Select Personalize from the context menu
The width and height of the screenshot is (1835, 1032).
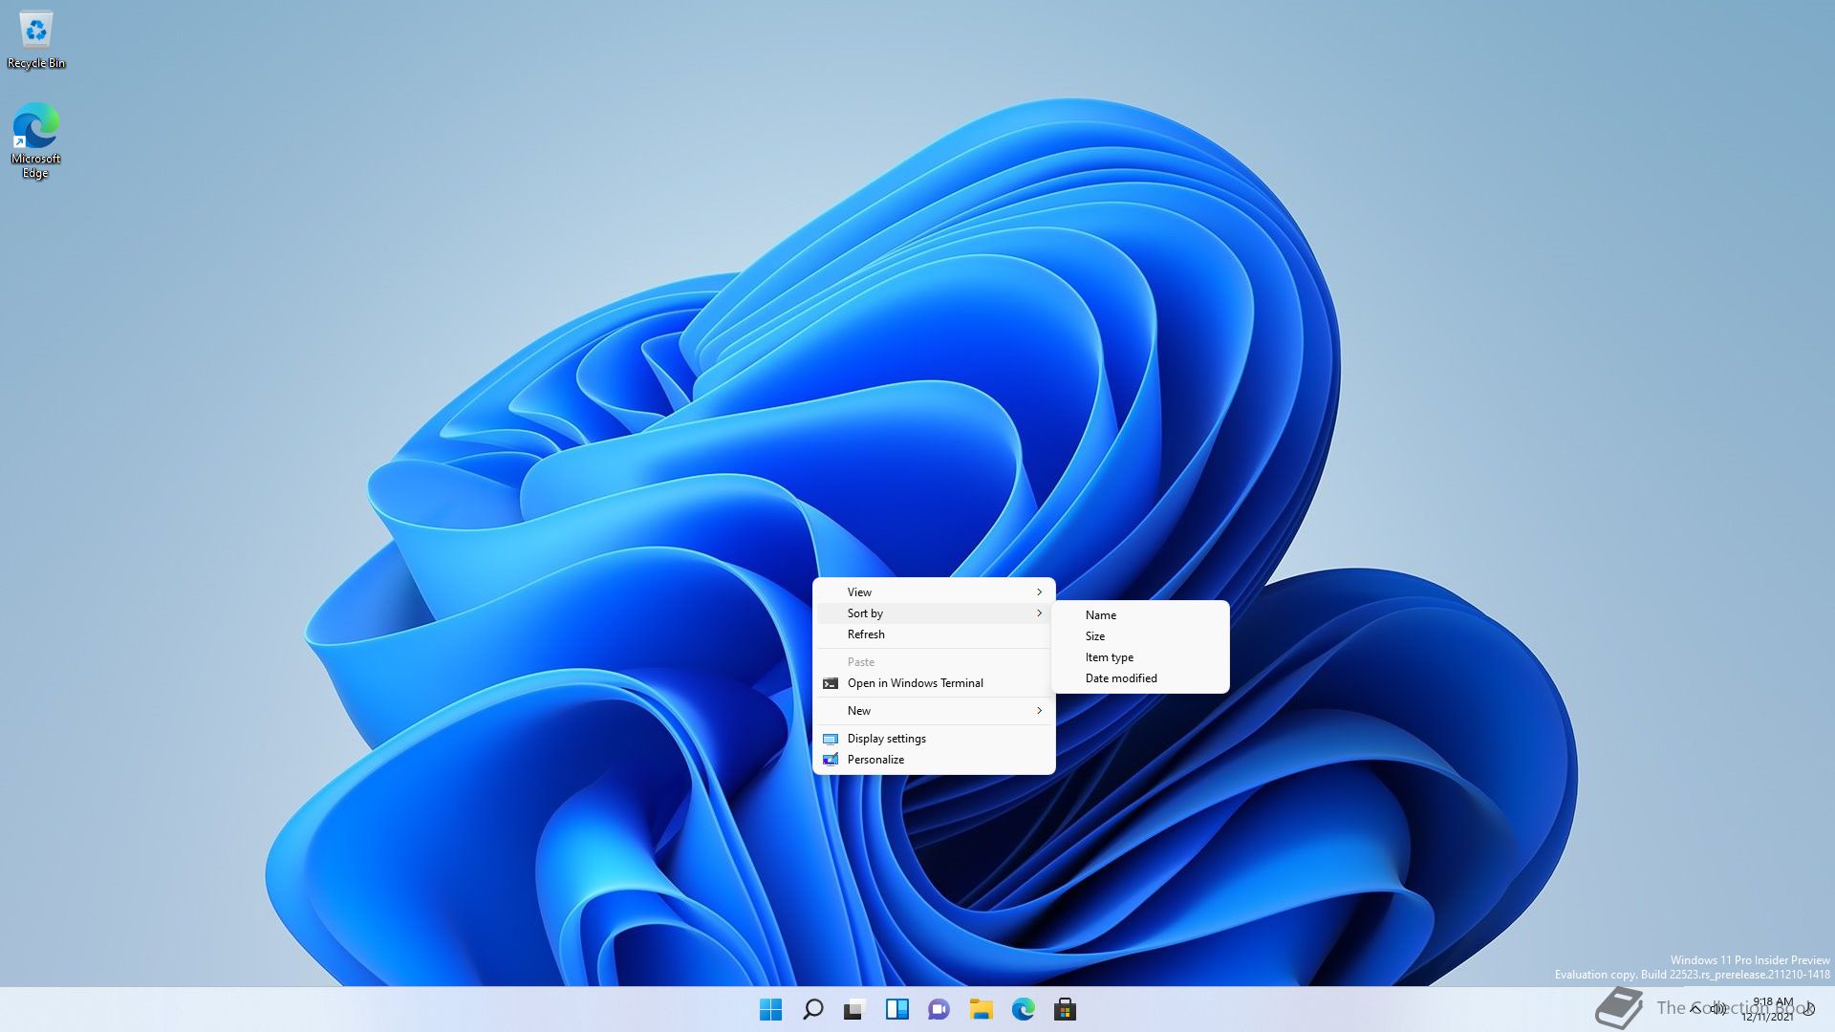pyautogui.click(x=934, y=760)
